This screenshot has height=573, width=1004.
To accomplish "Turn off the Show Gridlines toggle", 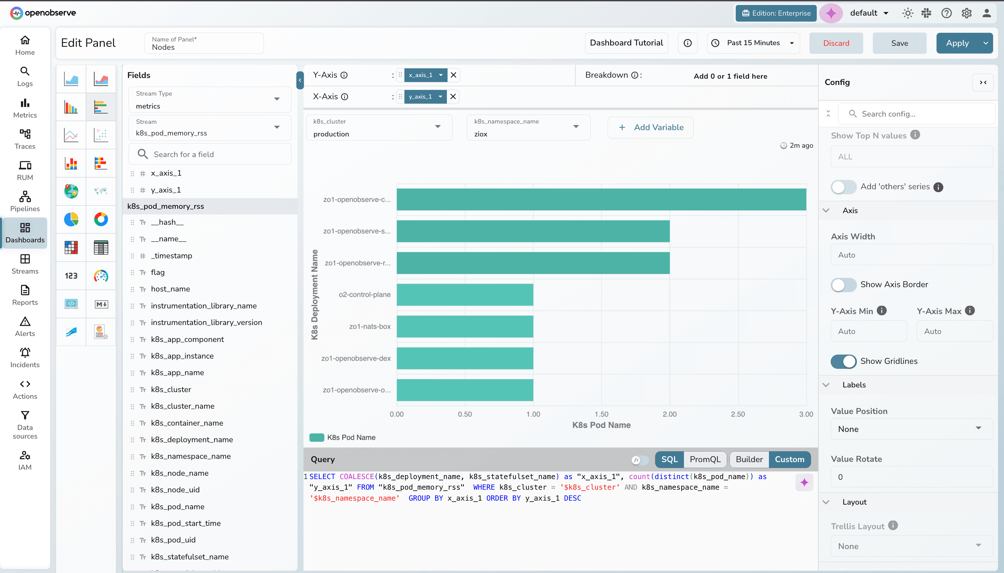I will (x=843, y=361).
